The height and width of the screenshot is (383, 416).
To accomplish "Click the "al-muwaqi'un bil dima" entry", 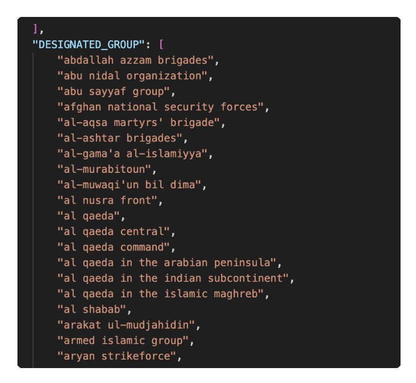I will [129, 185].
